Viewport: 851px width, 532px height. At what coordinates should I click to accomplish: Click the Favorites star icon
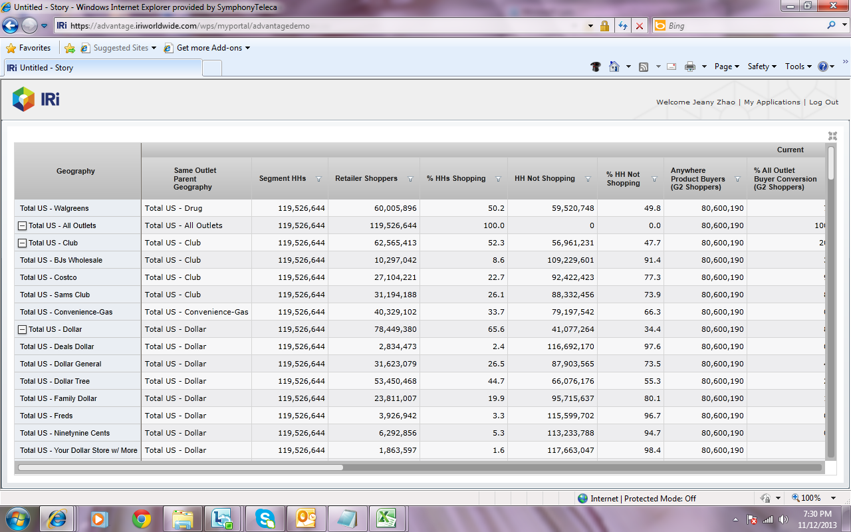11,48
